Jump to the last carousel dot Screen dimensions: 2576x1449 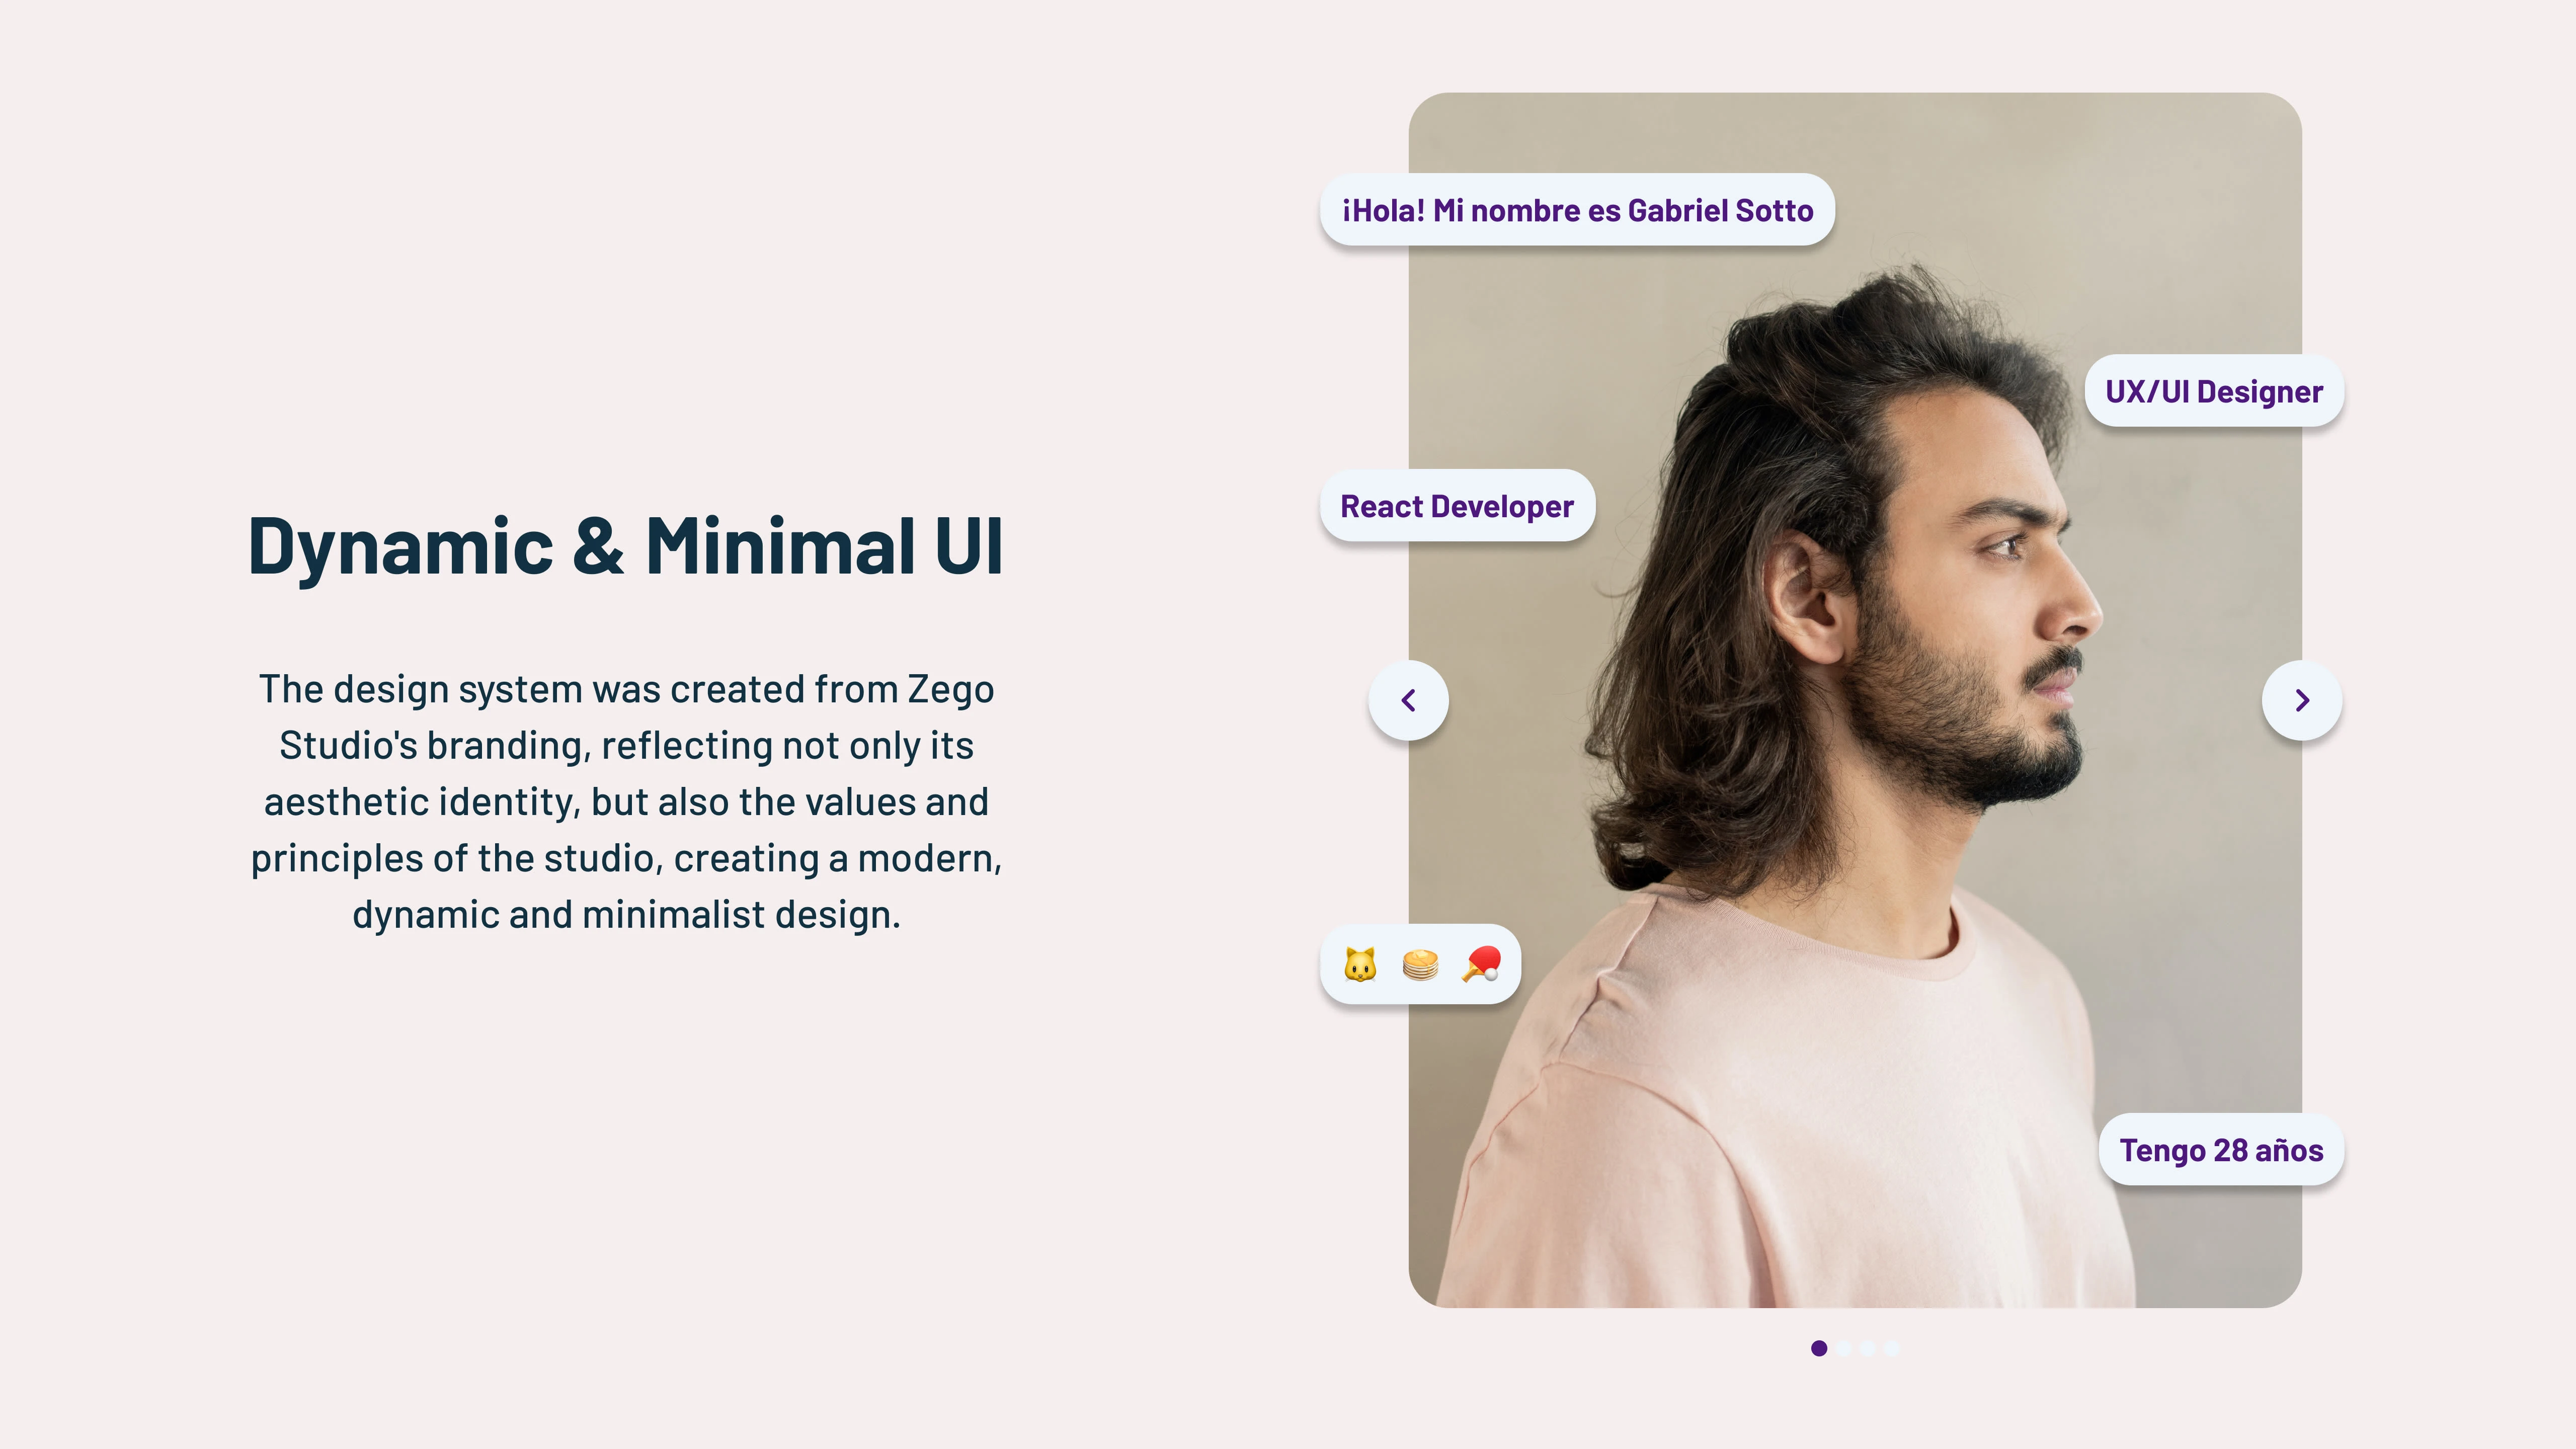(1891, 1348)
